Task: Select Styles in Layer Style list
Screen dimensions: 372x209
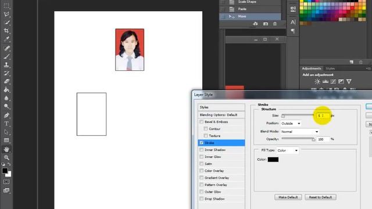Action: tap(221, 107)
